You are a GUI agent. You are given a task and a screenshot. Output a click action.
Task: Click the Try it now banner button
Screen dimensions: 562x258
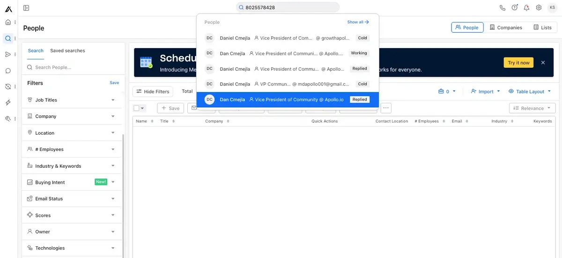pyautogui.click(x=518, y=63)
